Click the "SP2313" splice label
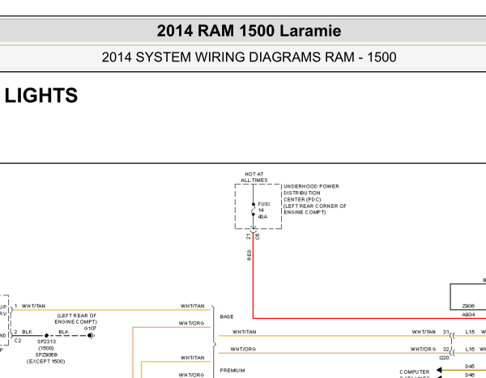Image resolution: width=486 pixels, height=378 pixels. pyautogui.click(x=46, y=342)
